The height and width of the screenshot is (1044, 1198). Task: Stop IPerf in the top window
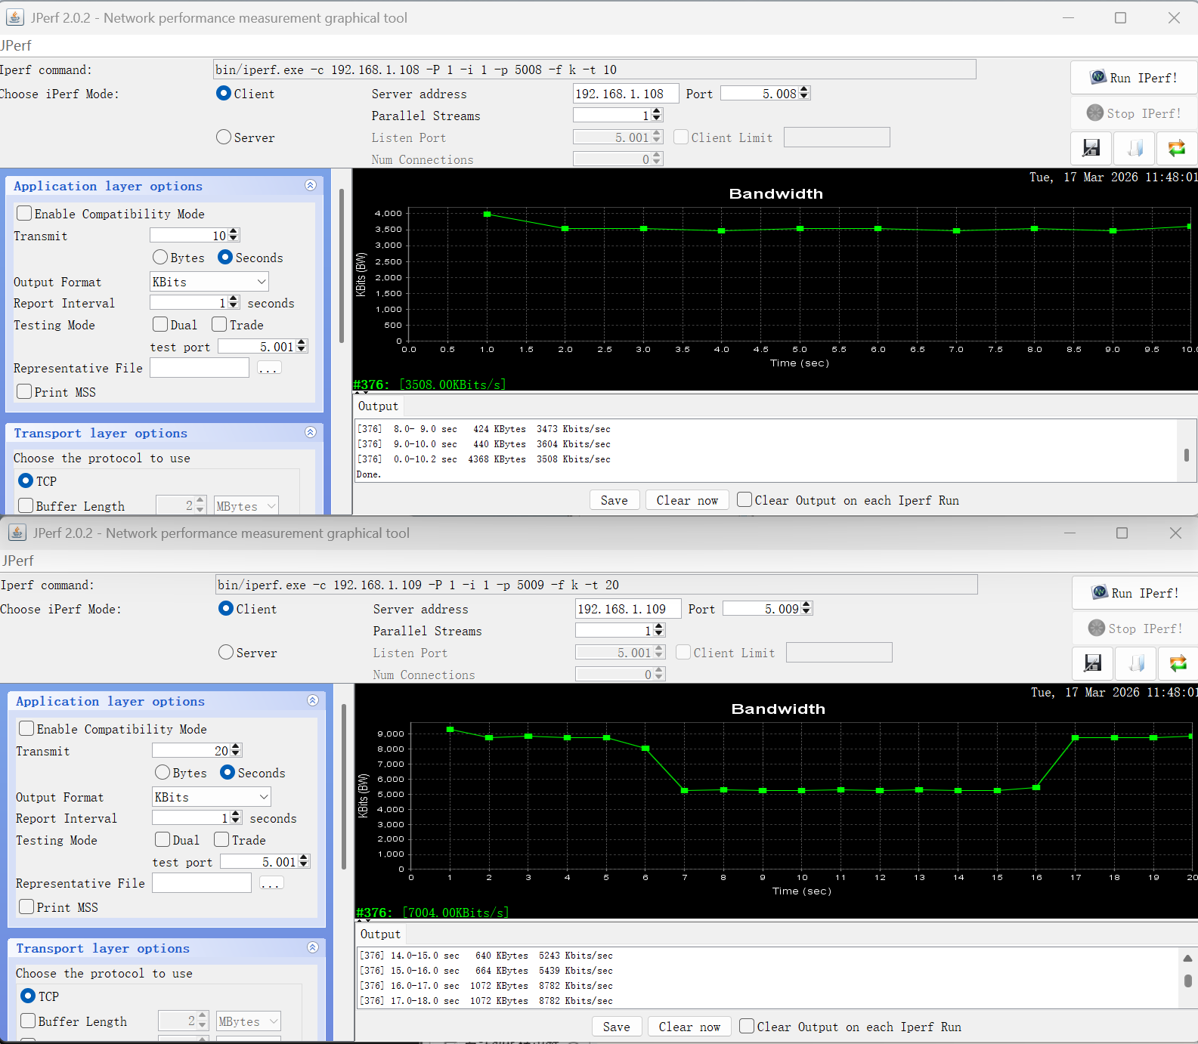tap(1134, 113)
